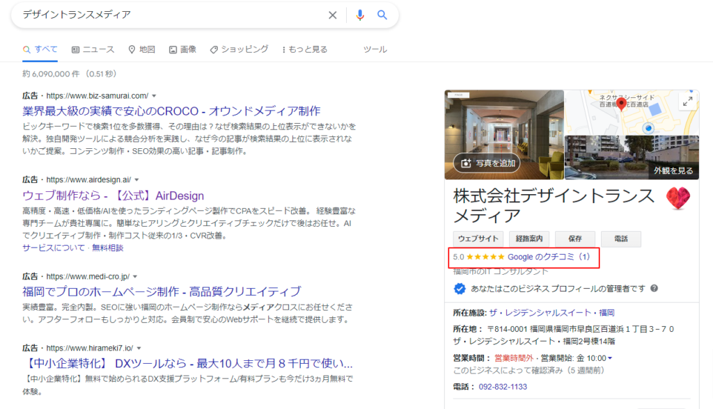The height and width of the screenshot is (409, 713).
Task: Open the もっと見る more menu
Action: pos(304,49)
